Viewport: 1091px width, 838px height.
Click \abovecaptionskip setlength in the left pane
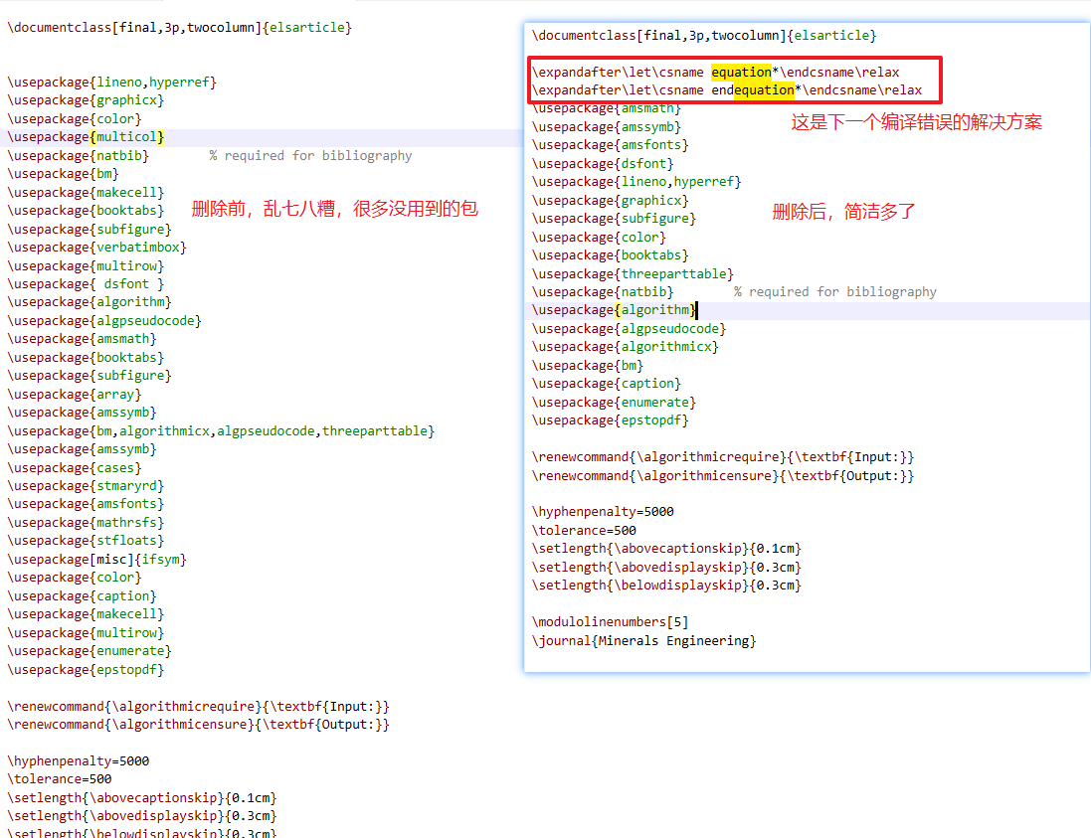click(x=142, y=798)
